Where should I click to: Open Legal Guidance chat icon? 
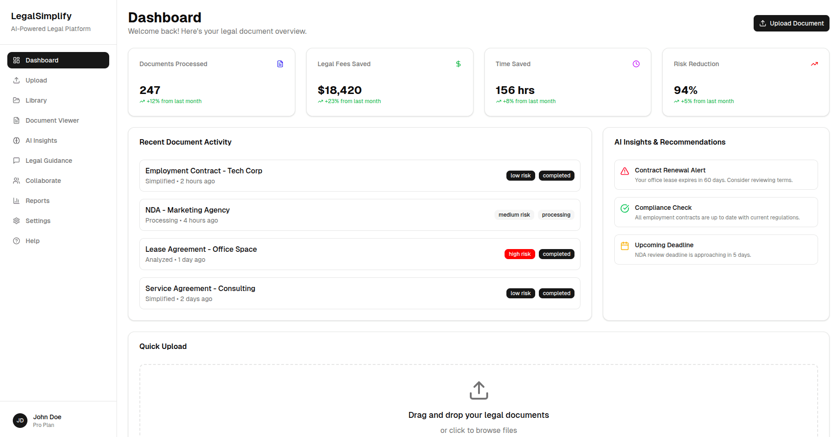(x=16, y=161)
